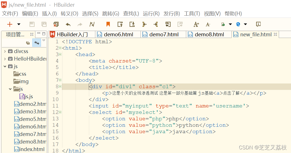The width and height of the screenshot is (291, 153).
Task: Open the 选择(S) menu
Action: coord(90,14)
